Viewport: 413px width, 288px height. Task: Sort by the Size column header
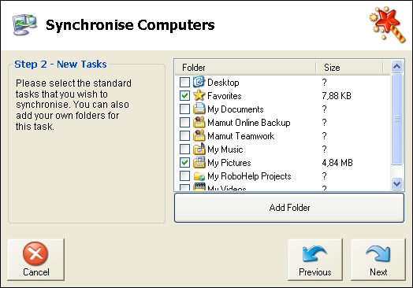click(x=349, y=68)
